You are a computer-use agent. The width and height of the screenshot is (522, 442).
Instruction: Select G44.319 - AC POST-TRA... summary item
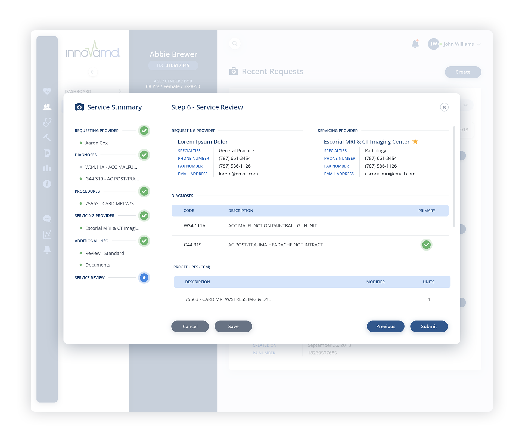point(112,179)
